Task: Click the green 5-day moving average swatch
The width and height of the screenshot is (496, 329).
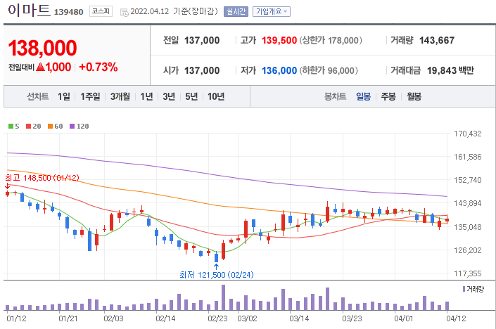Action: (x=11, y=127)
